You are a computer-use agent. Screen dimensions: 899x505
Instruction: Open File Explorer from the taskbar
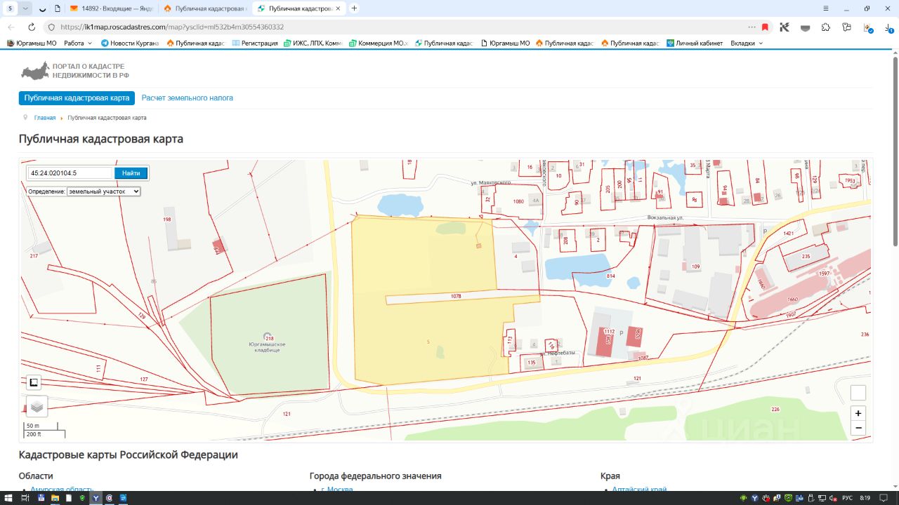pyautogui.click(x=54, y=498)
